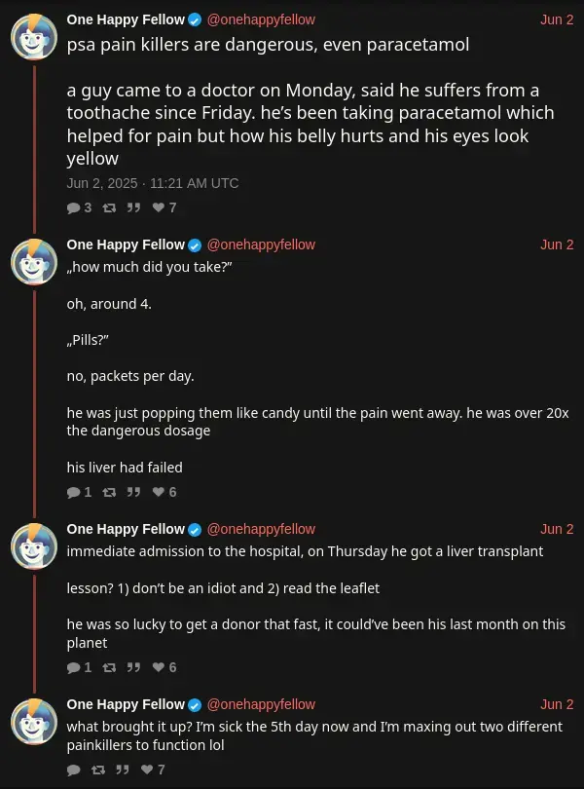Screen dimensions: 584x789
Task: Click reply icon on the first tweet
Action: (x=74, y=207)
